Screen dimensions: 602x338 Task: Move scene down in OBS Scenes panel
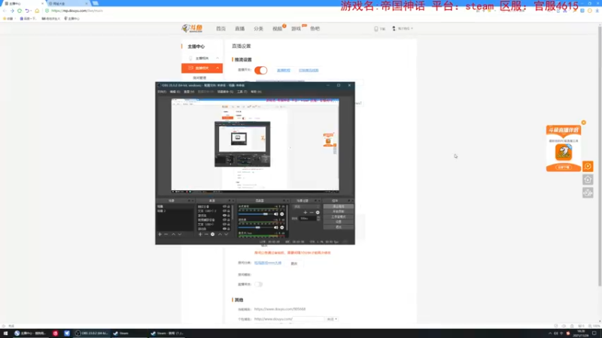[x=179, y=234]
